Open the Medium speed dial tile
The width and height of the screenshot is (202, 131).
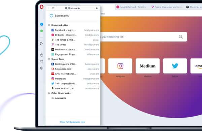click(x=148, y=66)
